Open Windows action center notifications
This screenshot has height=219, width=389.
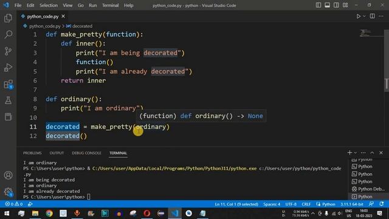(379, 214)
